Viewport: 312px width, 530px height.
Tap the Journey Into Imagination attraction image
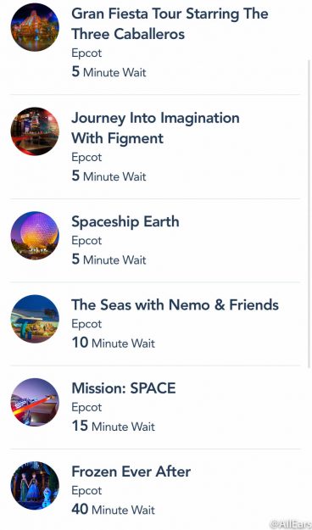(35, 131)
